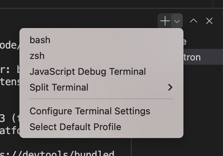Focus terminal output line starting with "ode/"
Screen dimensions: 223x156
tap(10, 45)
